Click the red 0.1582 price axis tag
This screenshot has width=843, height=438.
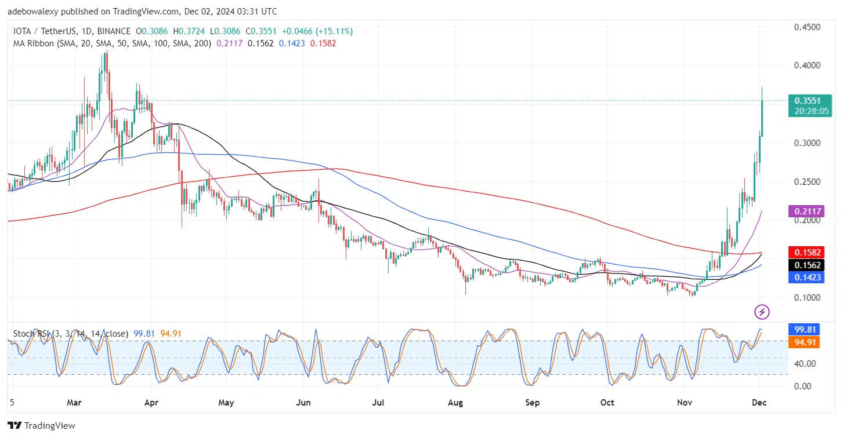point(809,252)
